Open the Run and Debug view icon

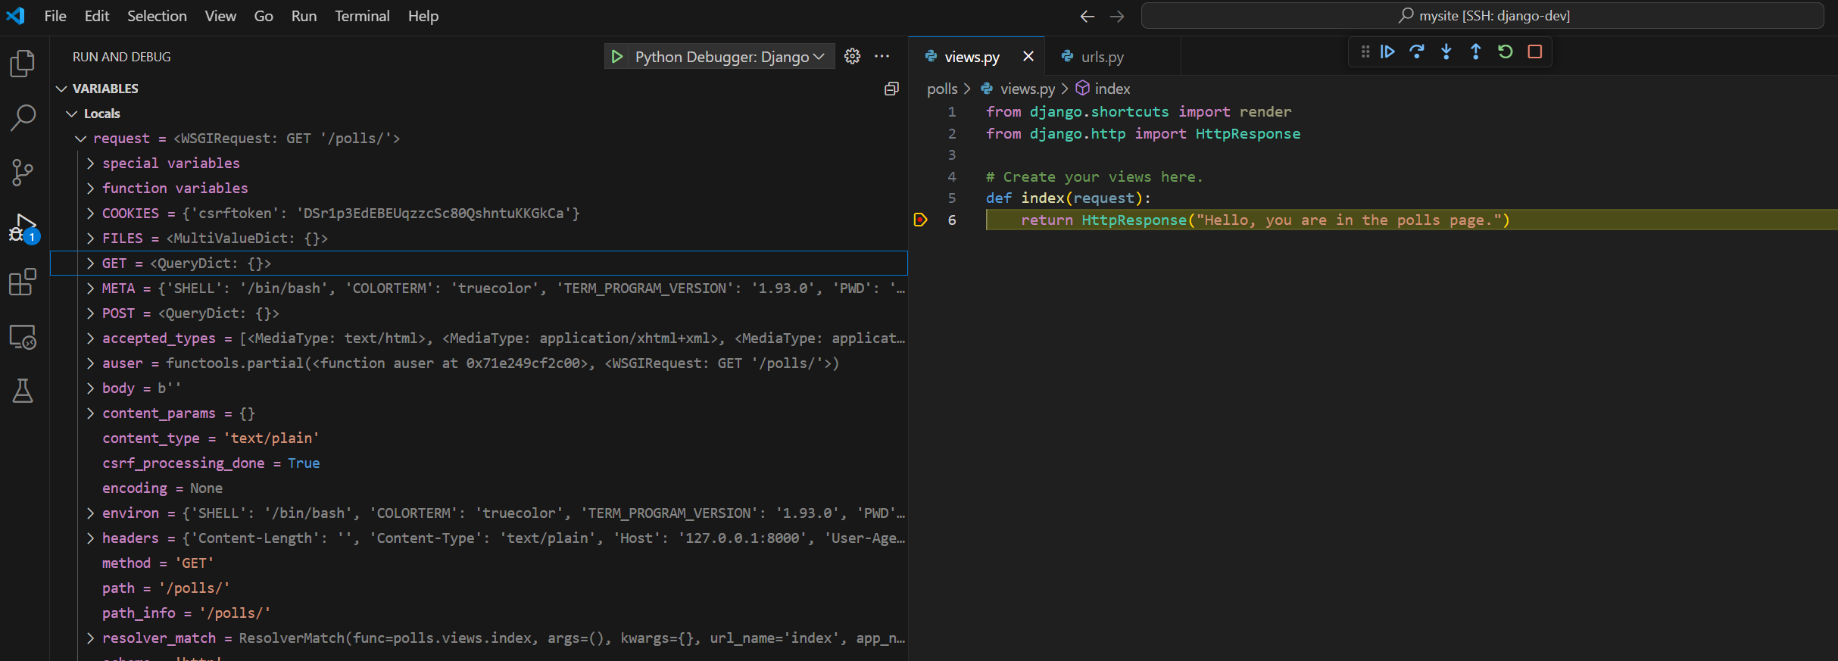coord(23,228)
